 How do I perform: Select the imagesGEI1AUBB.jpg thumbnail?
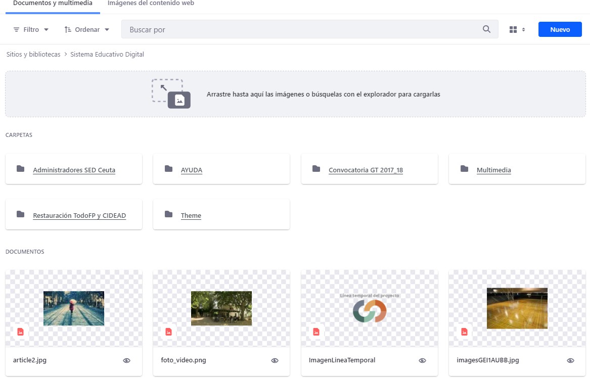517,308
